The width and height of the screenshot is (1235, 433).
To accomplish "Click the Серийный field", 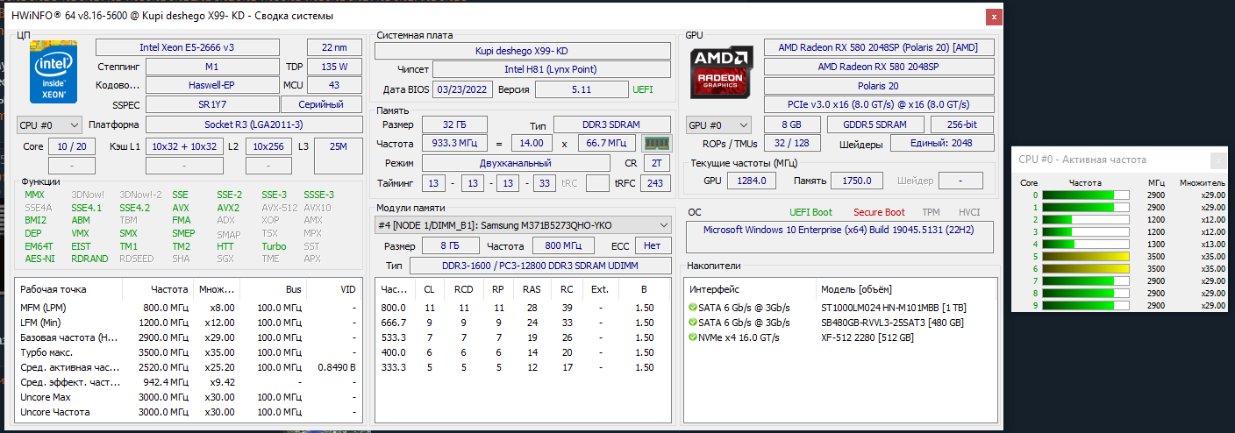I will (x=320, y=104).
